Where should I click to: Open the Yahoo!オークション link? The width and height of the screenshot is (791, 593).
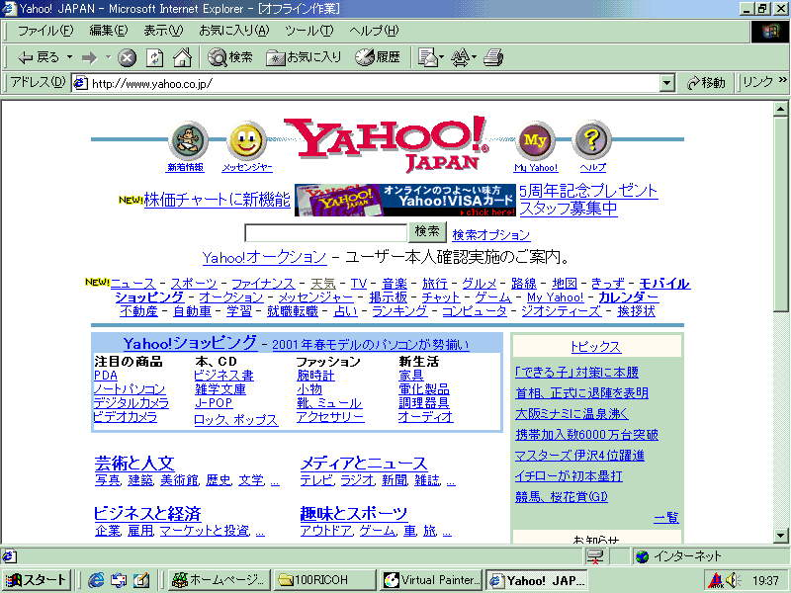click(x=264, y=258)
